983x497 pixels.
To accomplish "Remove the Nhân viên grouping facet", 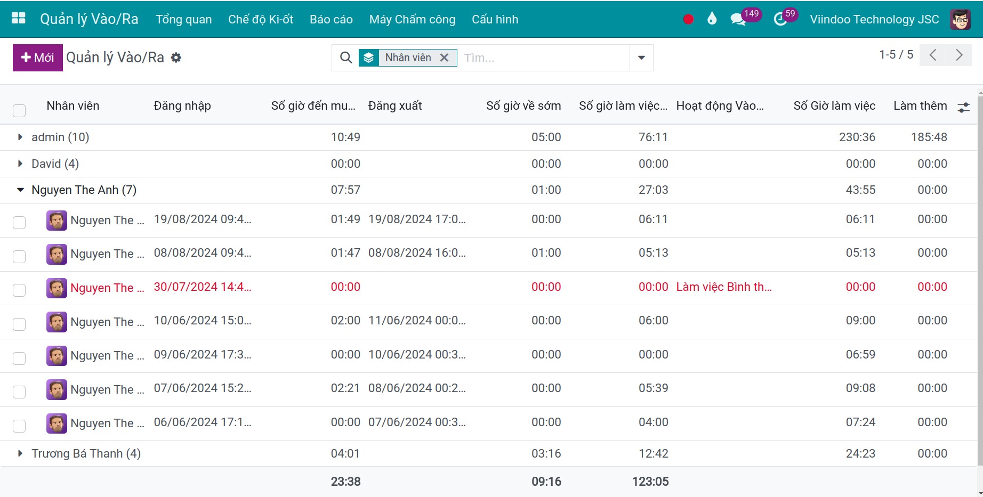I will 444,58.
